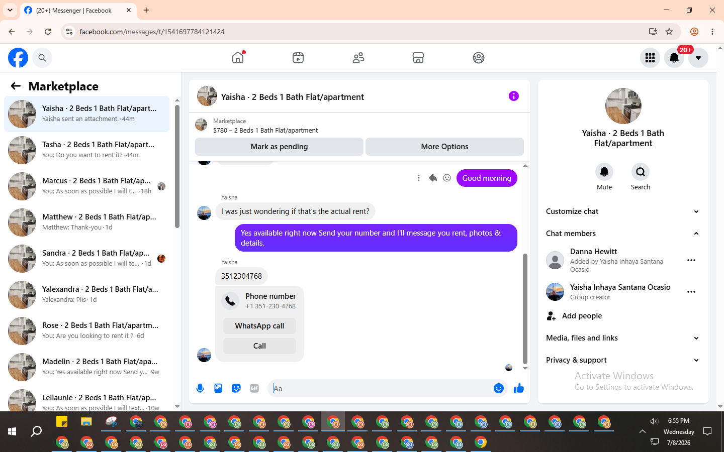This screenshot has width=724, height=452.
Task: Click the message thread scrollbar
Action: pos(525,308)
